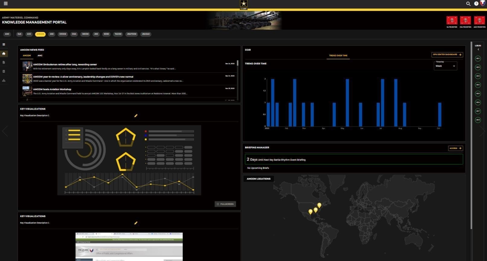Switch to AMC news feed tab
Screen dimensions: 487x261
click(x=40, y=55)
